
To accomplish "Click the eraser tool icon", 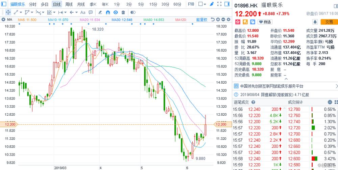I will 100,12.
